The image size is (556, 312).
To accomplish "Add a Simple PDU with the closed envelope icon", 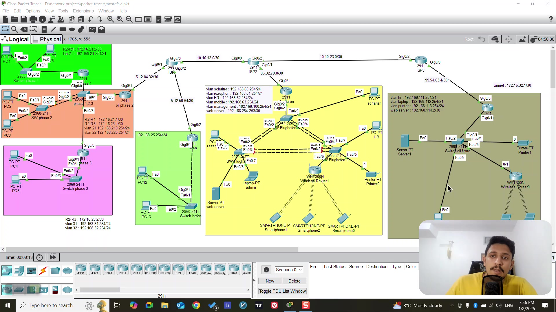I will pyautogui.click(x=92, y=29).
